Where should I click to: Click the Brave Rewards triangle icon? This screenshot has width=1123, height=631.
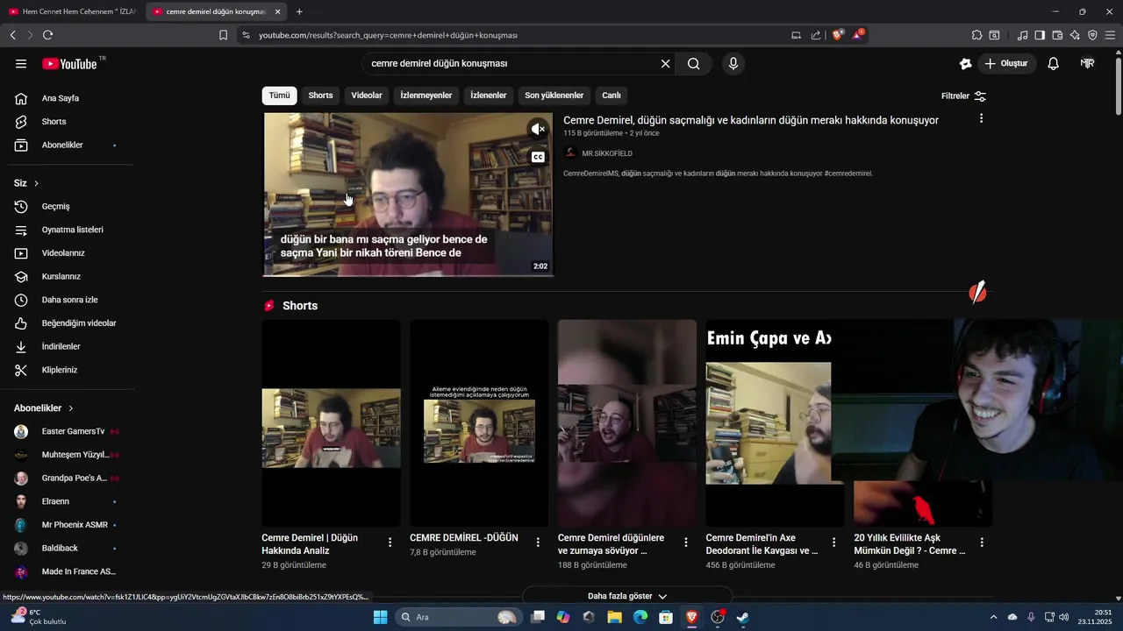point(859,35)
